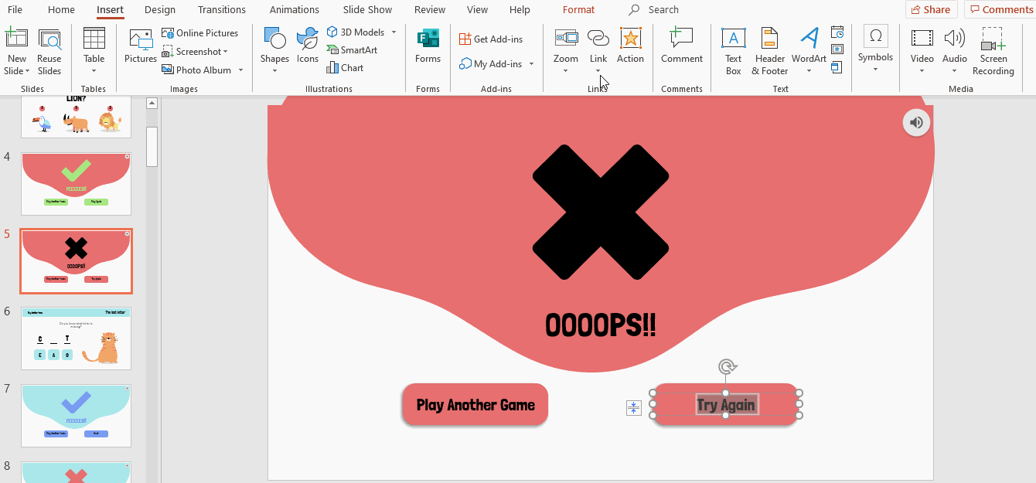Toggle the speaker audio icon on slide

click(x=916, y=122)
